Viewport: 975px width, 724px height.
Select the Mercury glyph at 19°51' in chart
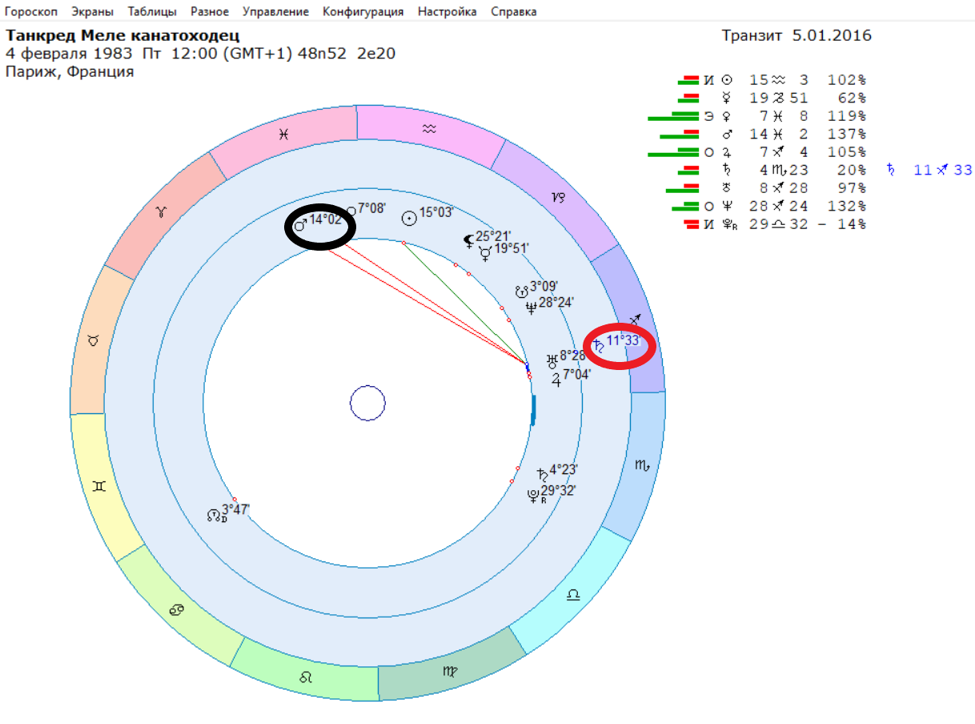click(x=485, y=254)
